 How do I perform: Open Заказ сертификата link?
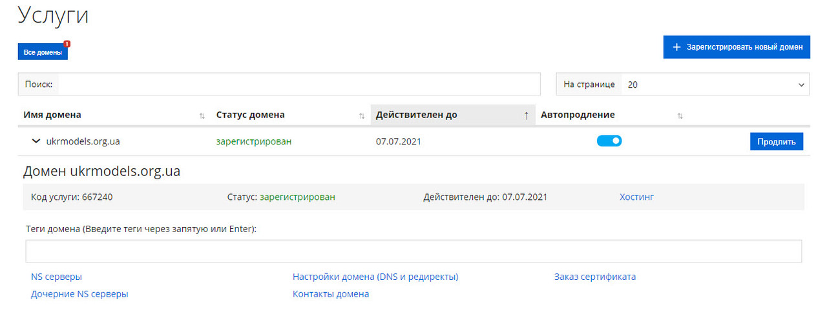(595, 277)
